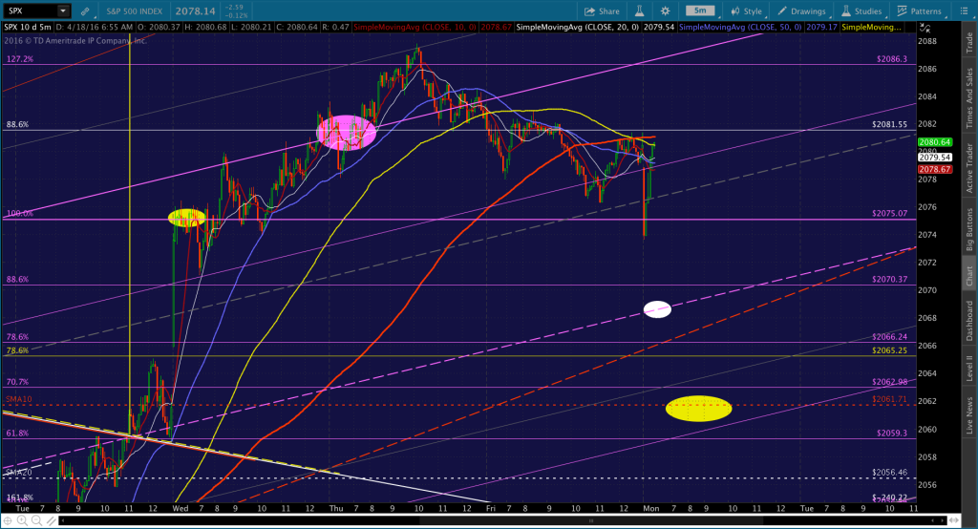
Task: Click the last price 2078.14
Action: [195, 11]
